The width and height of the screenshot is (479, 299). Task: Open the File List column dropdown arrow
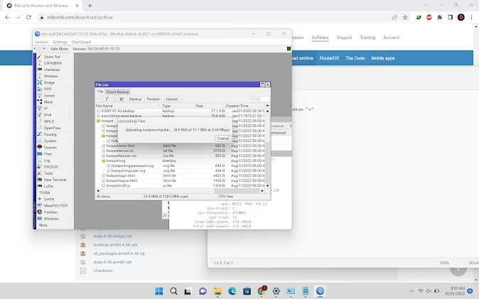coord(267,106)
